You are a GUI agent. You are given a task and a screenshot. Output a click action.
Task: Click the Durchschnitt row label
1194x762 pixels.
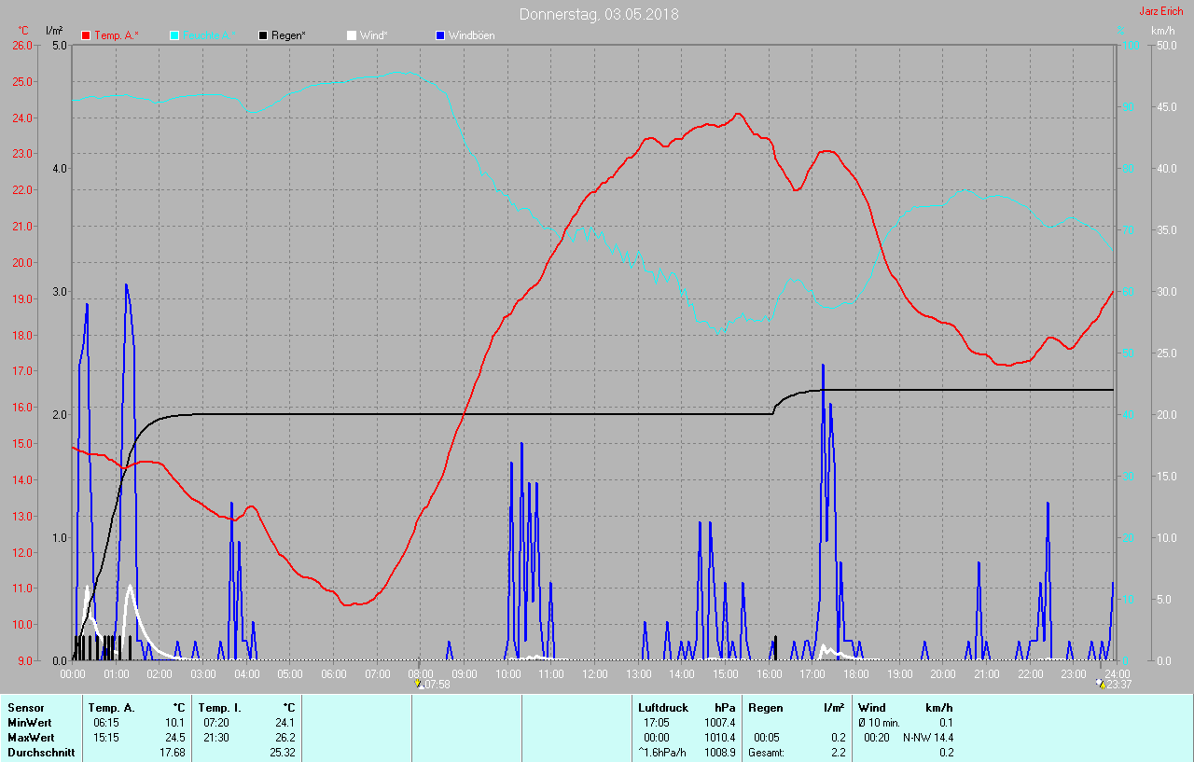tap(37, 752)
